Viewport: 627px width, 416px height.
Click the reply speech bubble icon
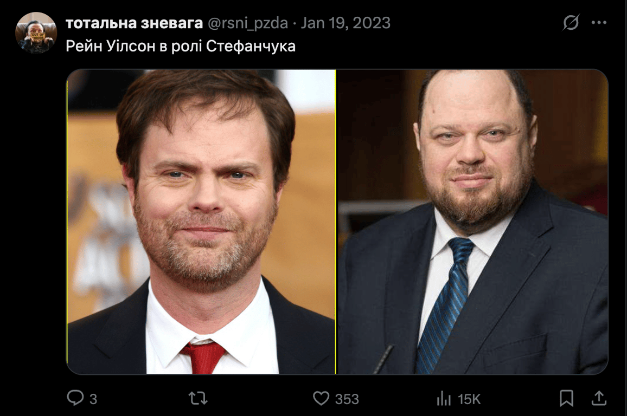point(75,398)
